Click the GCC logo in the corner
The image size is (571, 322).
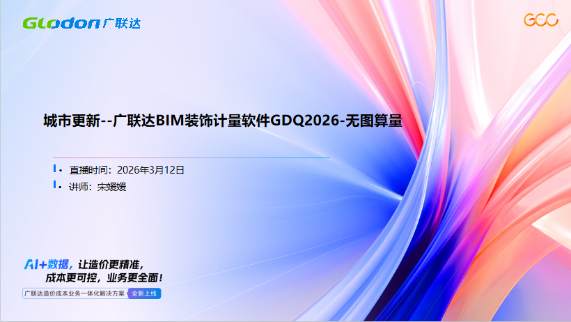541,20
